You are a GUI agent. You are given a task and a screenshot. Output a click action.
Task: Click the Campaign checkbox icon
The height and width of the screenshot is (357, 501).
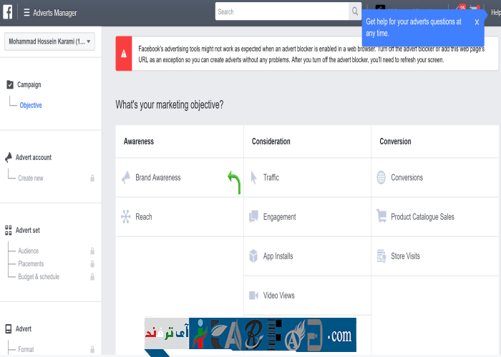coord(10,84)
